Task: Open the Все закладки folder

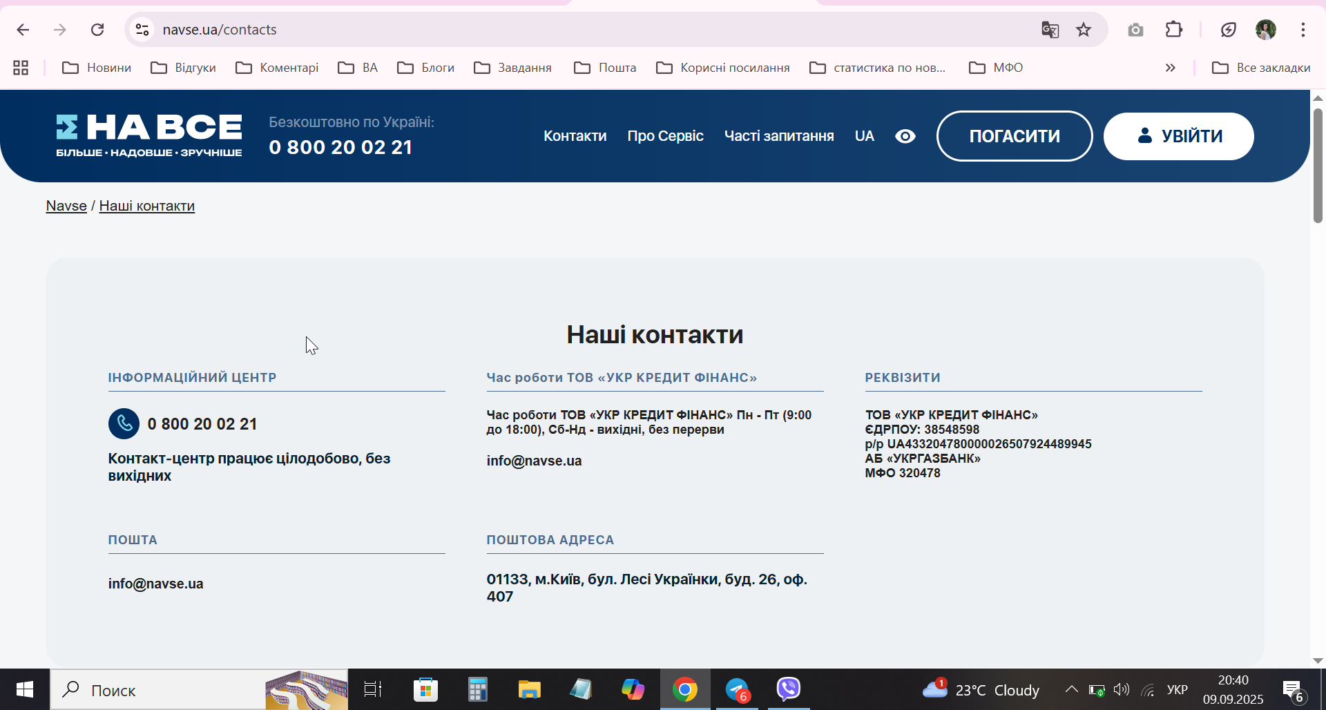Action: click(x=1261, y=68)
